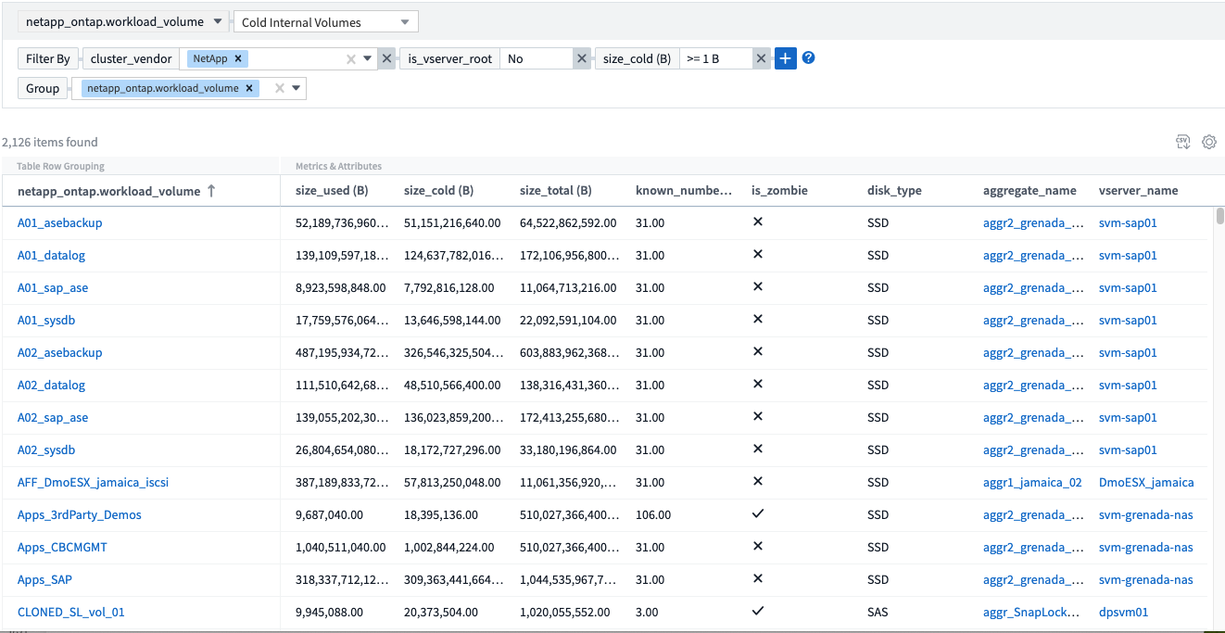Remove the is_vserver_root filter

click(x=582, y=58)
